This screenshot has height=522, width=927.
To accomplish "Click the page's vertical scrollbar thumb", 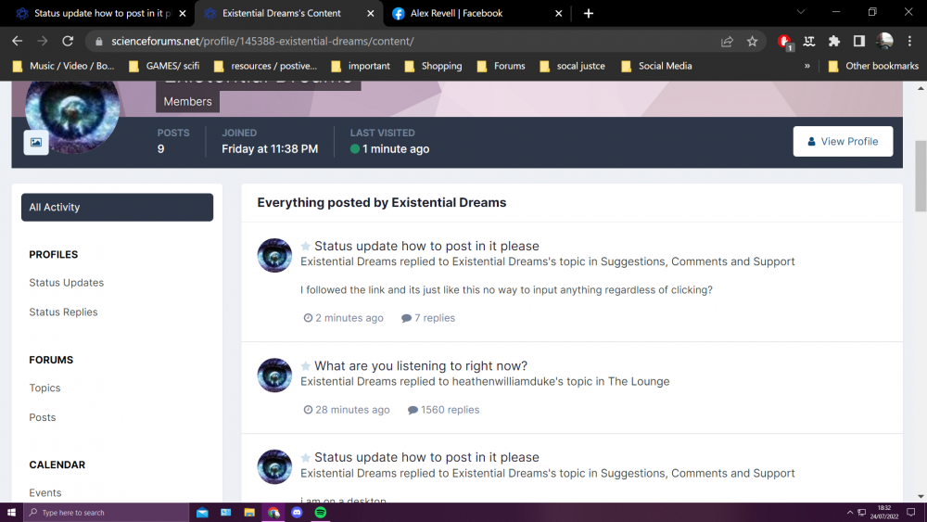I will click(920, 176).
